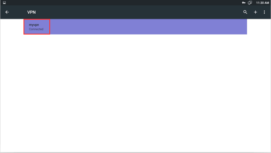Click toolbar space between back arrow and title
271x153 pixels.
(18, 12)
